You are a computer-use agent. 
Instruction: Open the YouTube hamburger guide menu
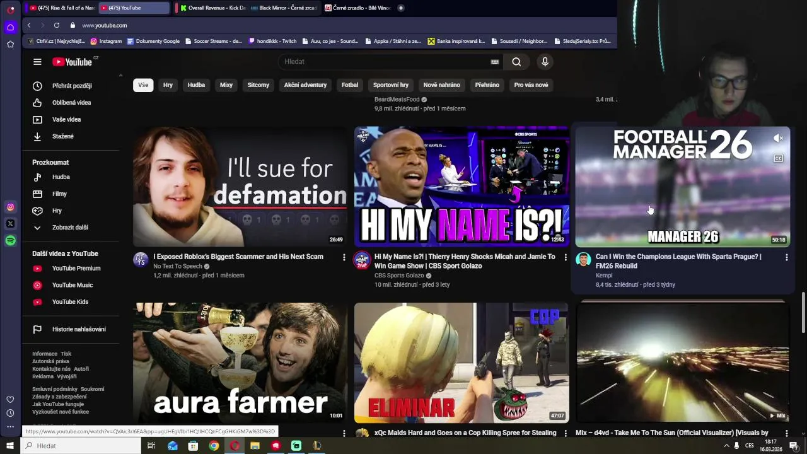[x=37, y=62]
